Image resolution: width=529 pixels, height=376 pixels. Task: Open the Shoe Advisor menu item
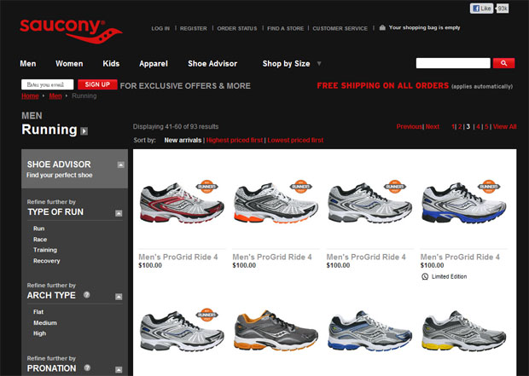pos(212,63)
